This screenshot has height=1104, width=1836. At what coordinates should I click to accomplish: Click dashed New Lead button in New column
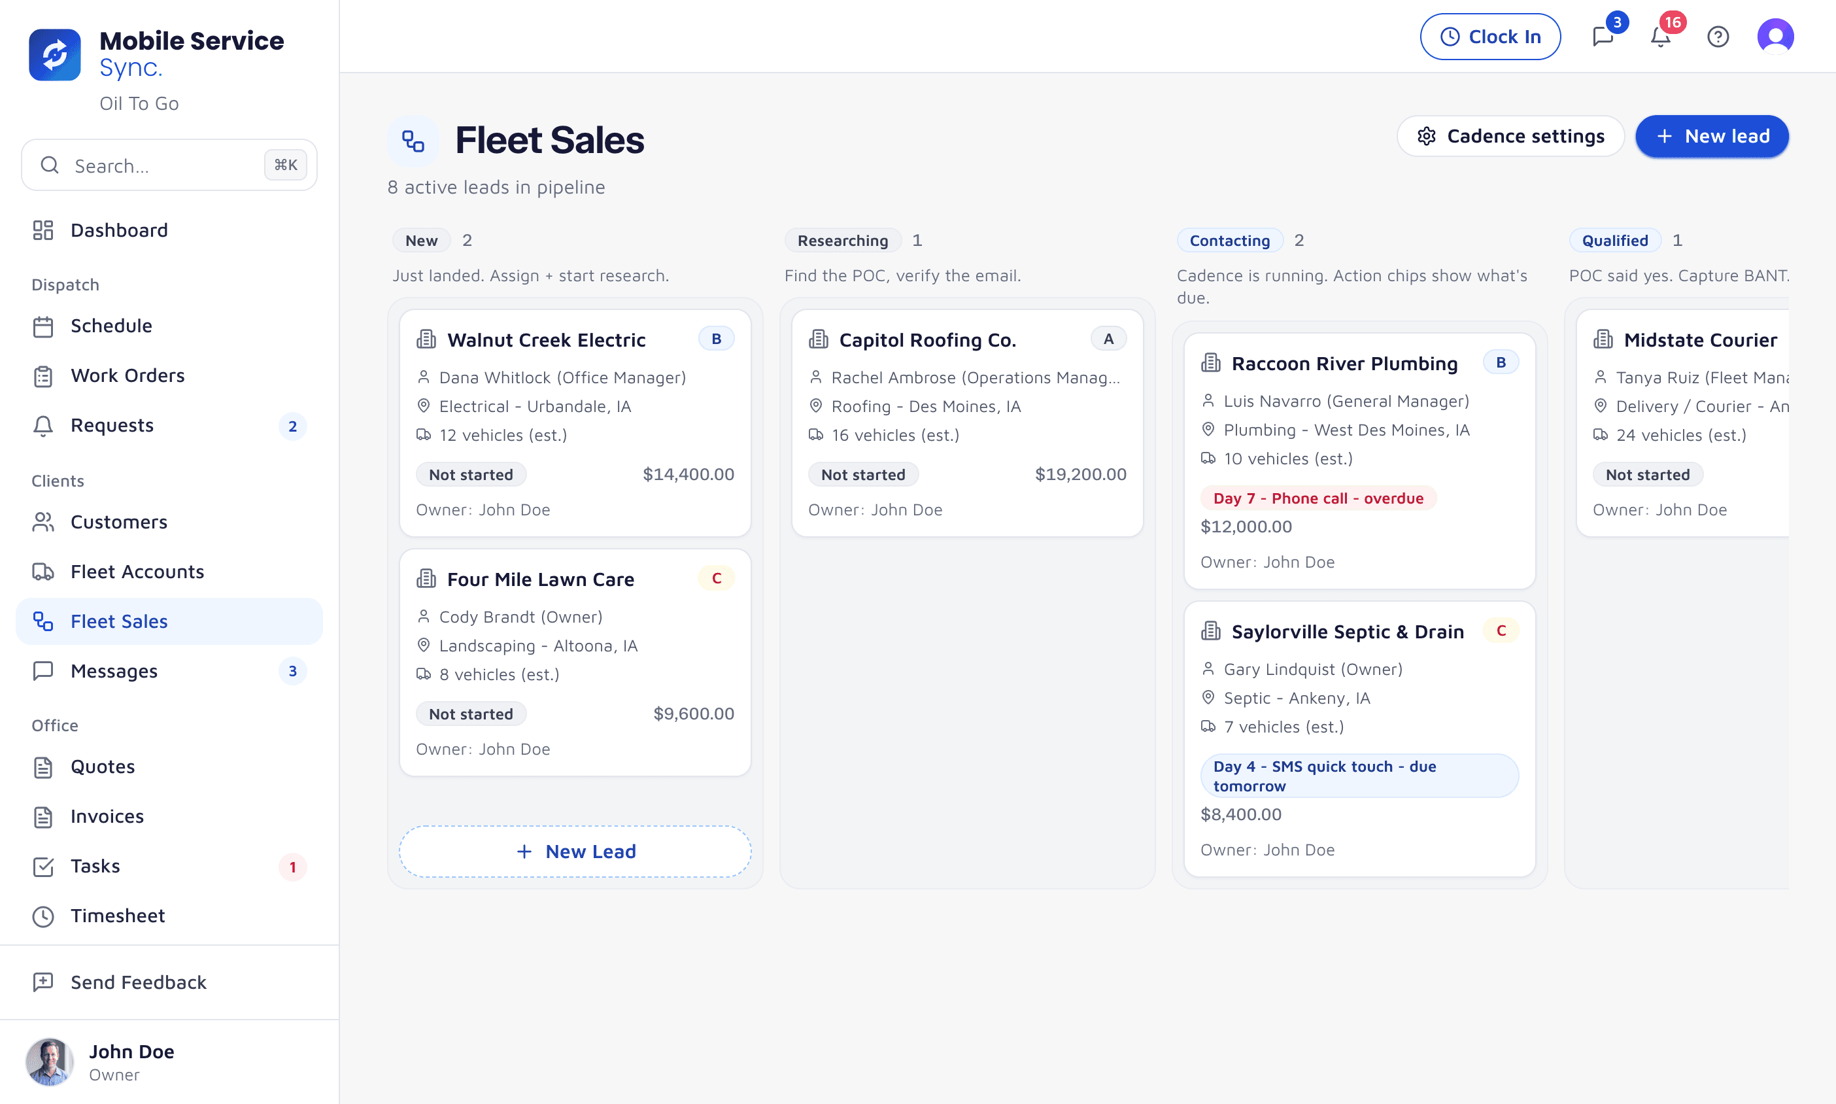tap(575, 851)
